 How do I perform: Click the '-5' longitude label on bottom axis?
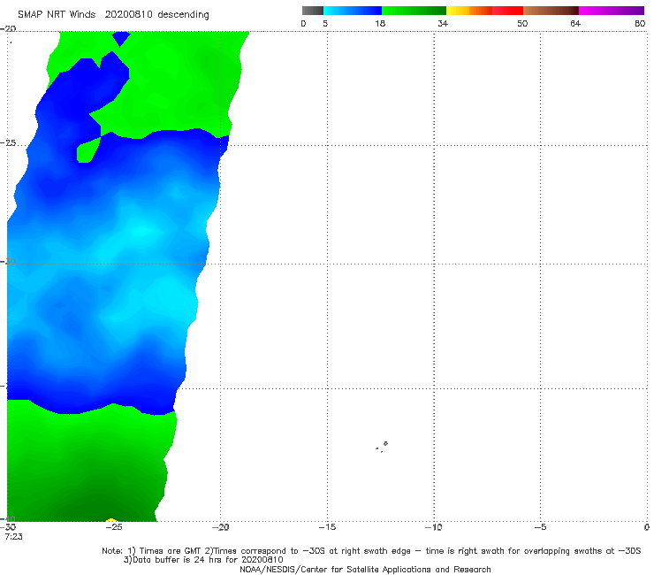[x=540, y=527]
